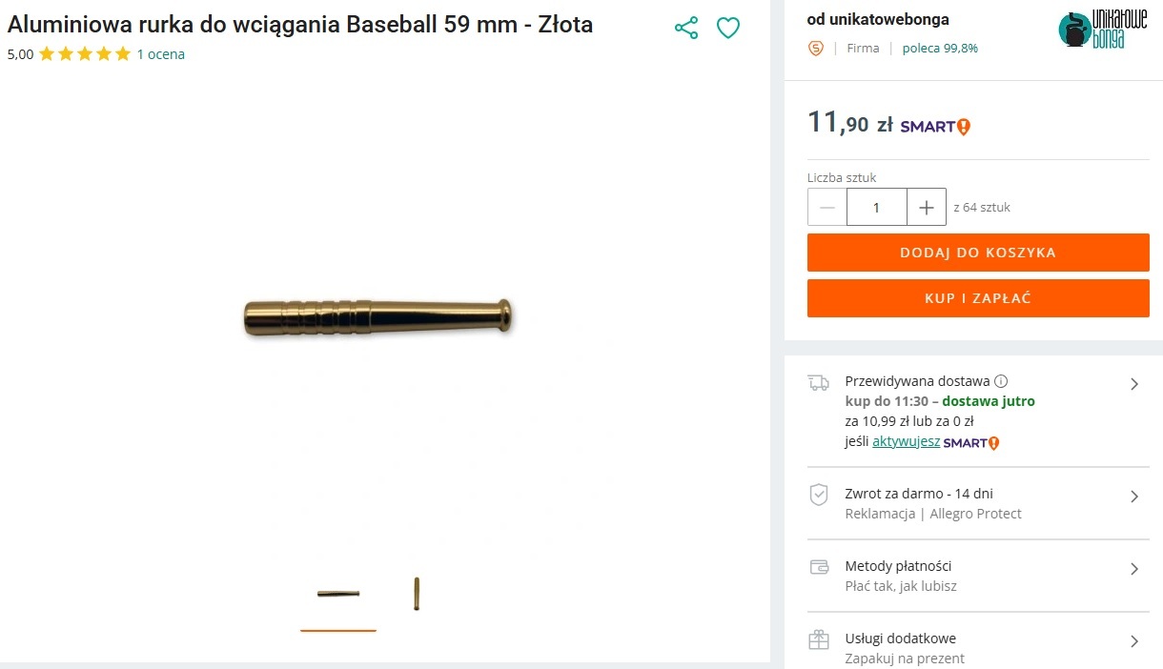Click the share icon

pyautogui.click(x=686, y=28)
